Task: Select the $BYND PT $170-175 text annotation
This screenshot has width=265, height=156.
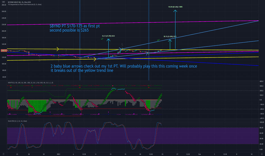Action: [x=74, y=28]
